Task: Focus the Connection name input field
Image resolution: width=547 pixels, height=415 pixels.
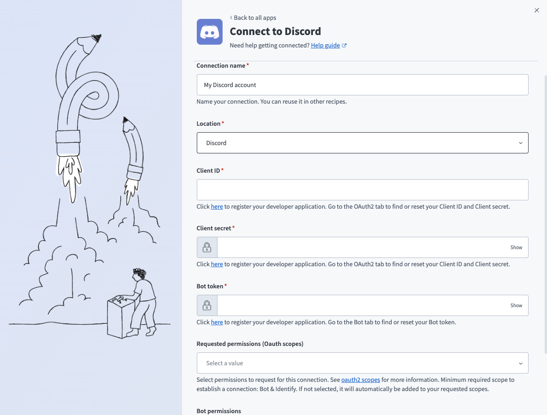Action: [x=363, y=85]
